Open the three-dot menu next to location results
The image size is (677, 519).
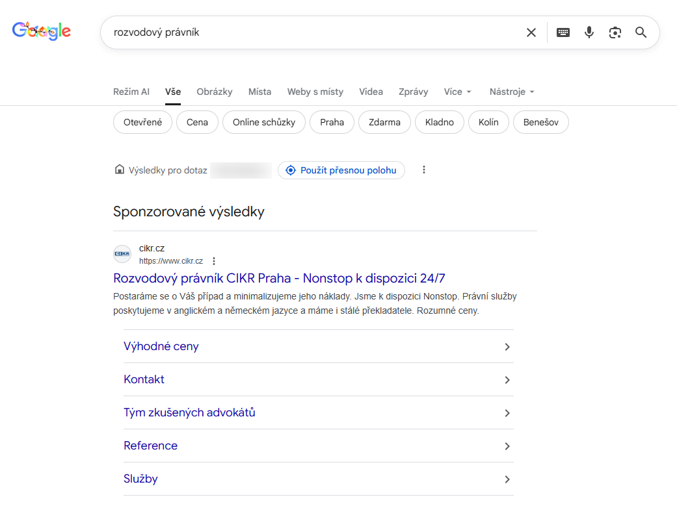pyautogui.click(x=424, y=170)
